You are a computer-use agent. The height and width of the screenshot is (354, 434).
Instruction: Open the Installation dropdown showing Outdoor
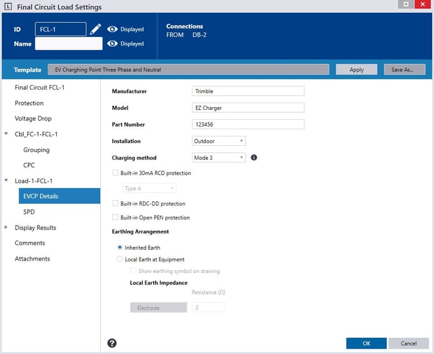pos(219,141)
